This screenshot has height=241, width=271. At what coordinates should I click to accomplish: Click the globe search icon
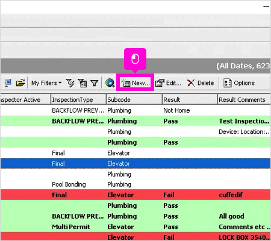(110, 83)
